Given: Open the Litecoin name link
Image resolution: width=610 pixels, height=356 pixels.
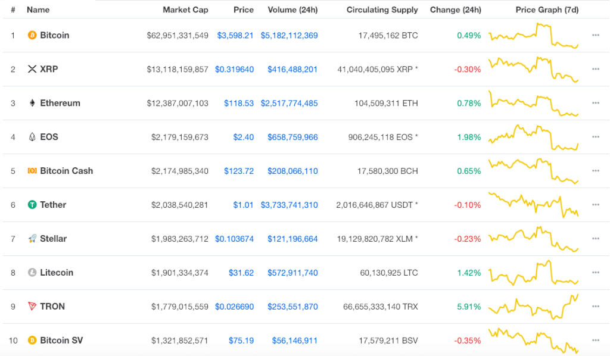Looking at the screenshot, I should pos(57,273).
